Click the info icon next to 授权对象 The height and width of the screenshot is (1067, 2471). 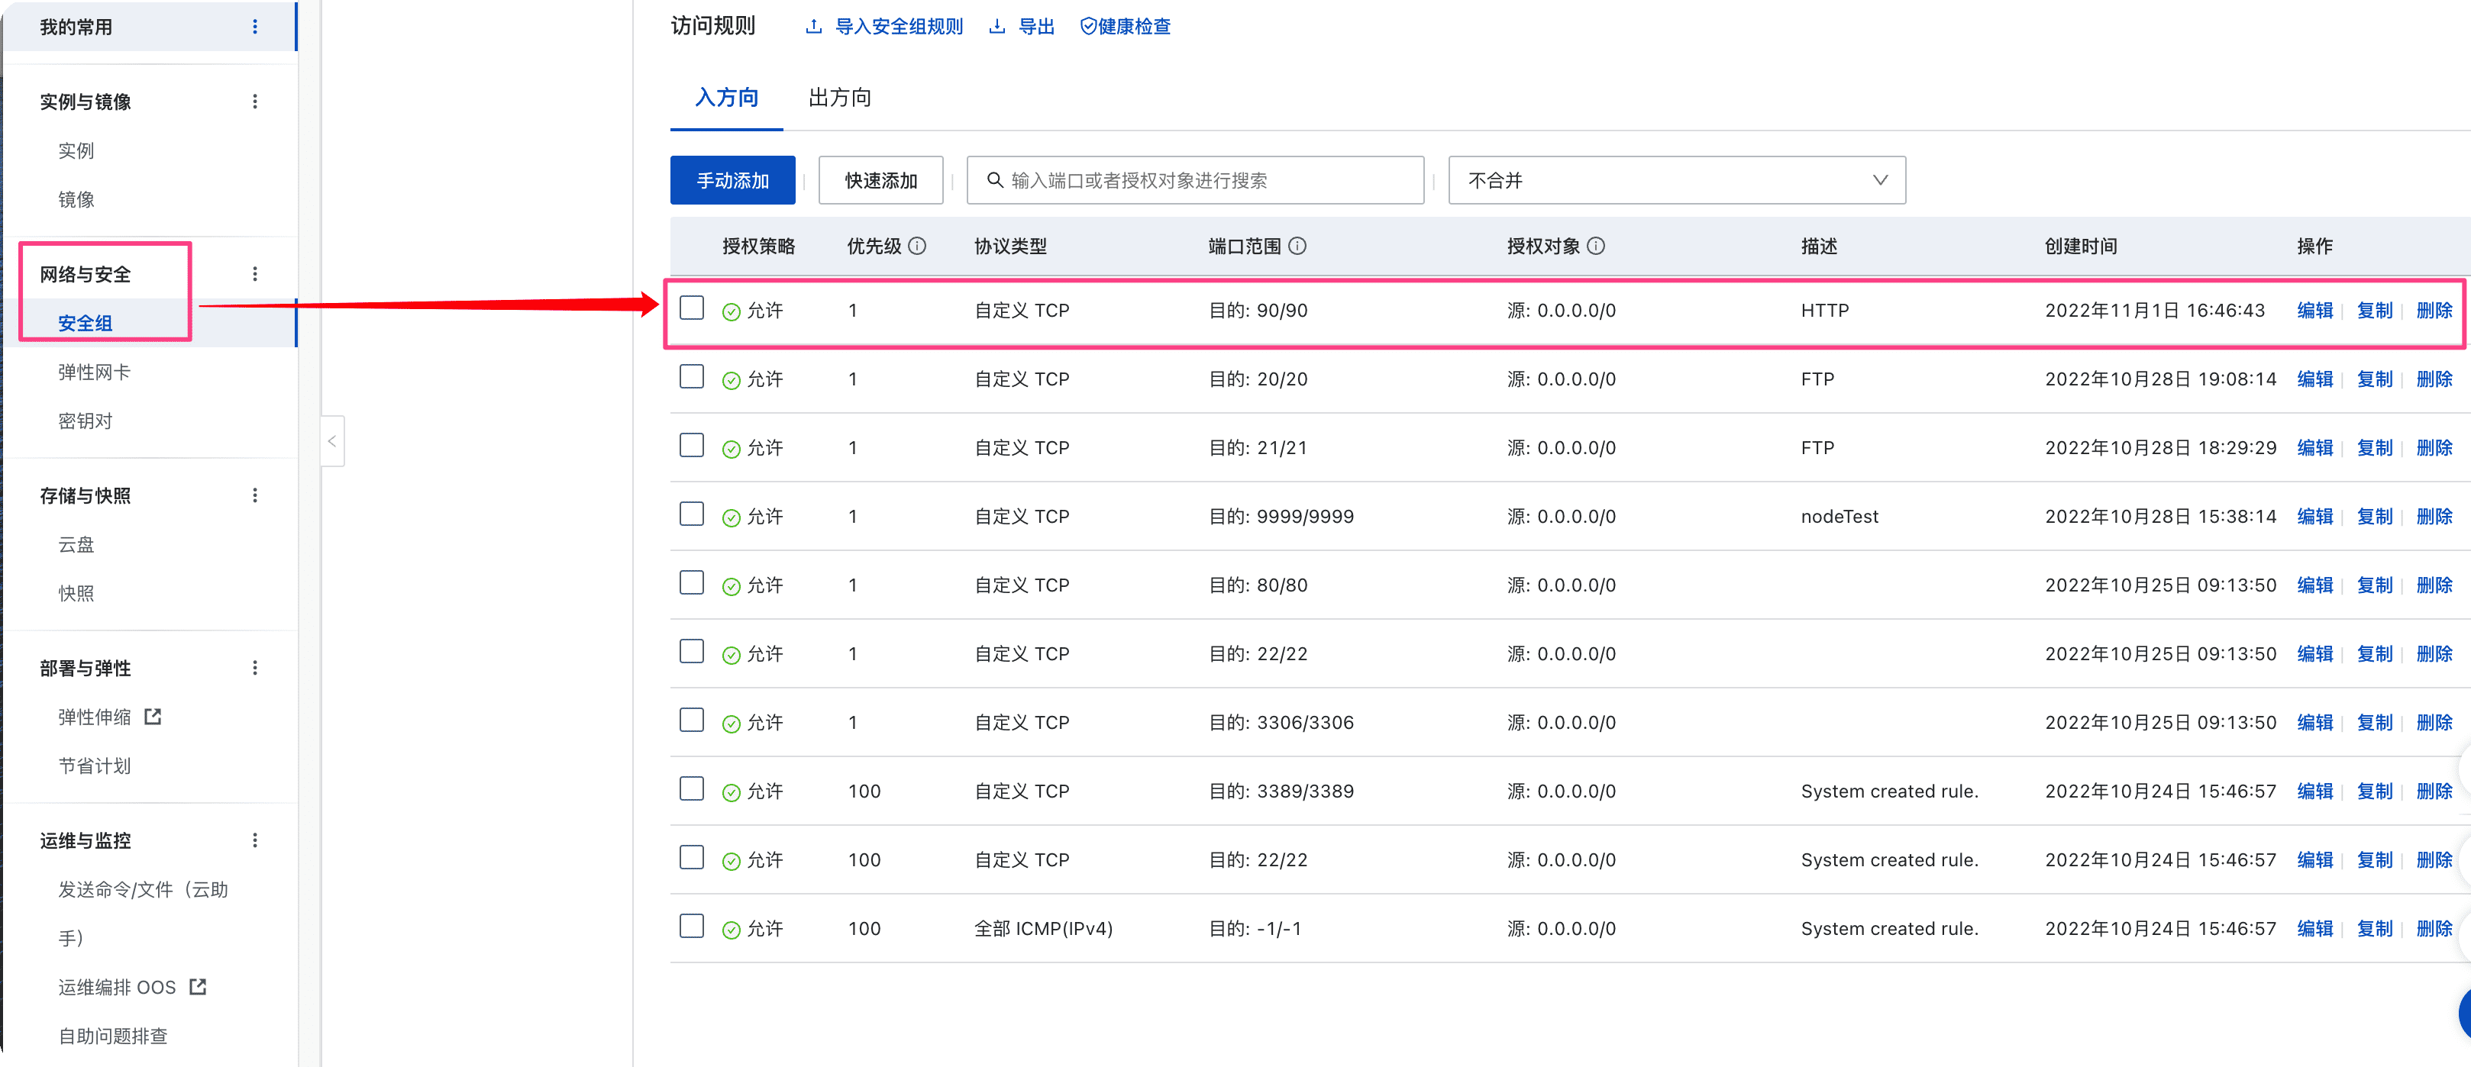[x=1596, y=247]
